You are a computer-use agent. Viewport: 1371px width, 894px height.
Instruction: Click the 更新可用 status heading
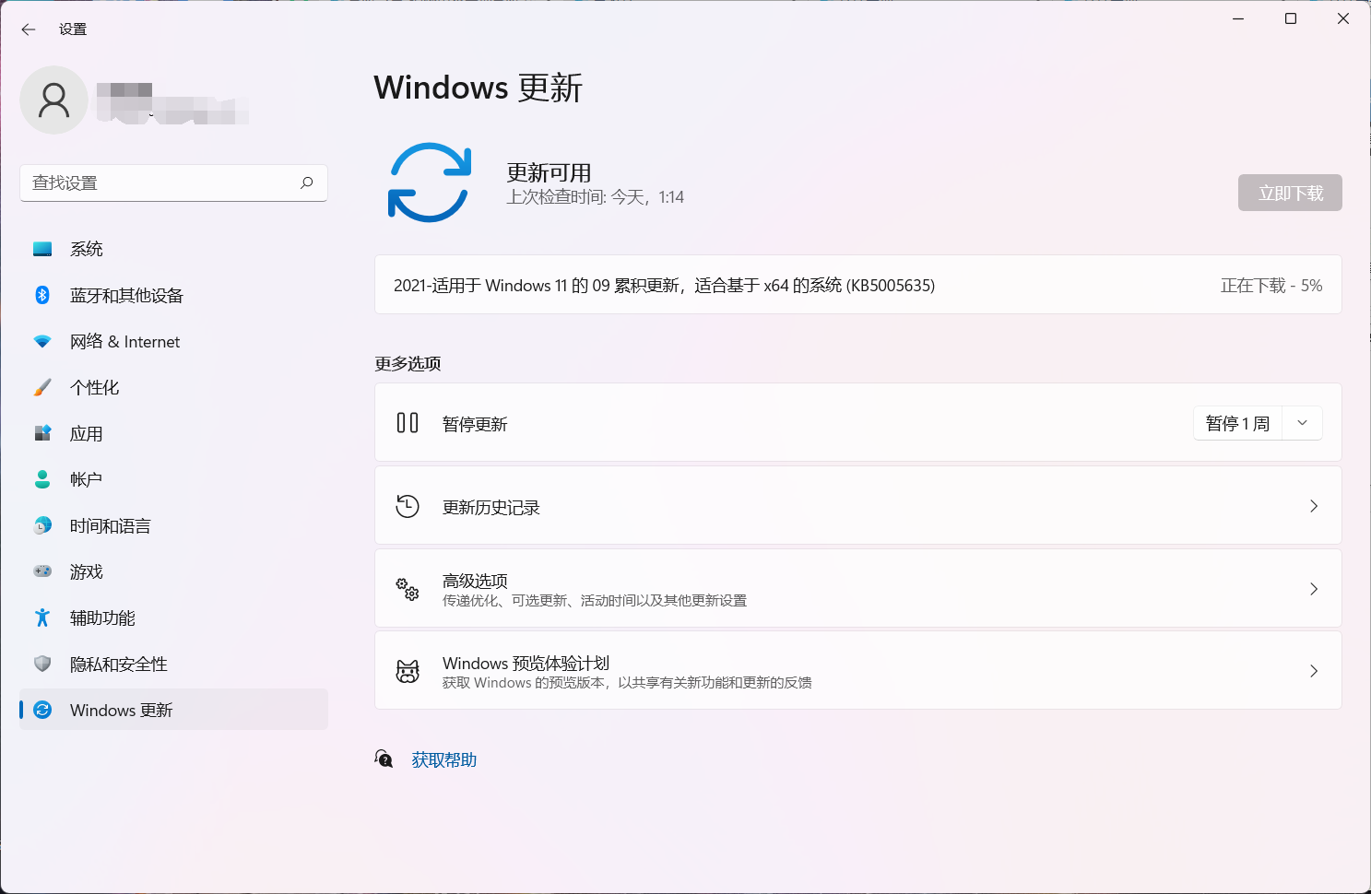point(550,172)
